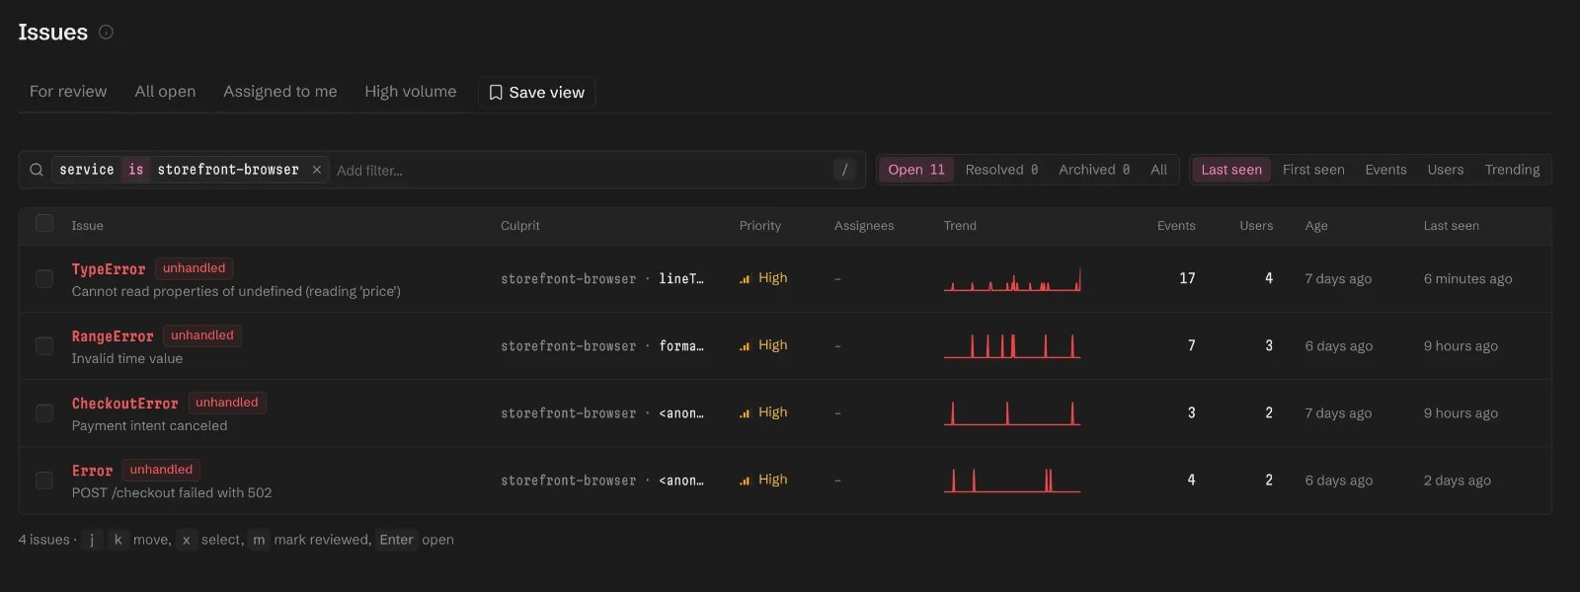Click priority bars icon in RangeError row
This screenshot has height=592, width=1580.
point(745,346)
